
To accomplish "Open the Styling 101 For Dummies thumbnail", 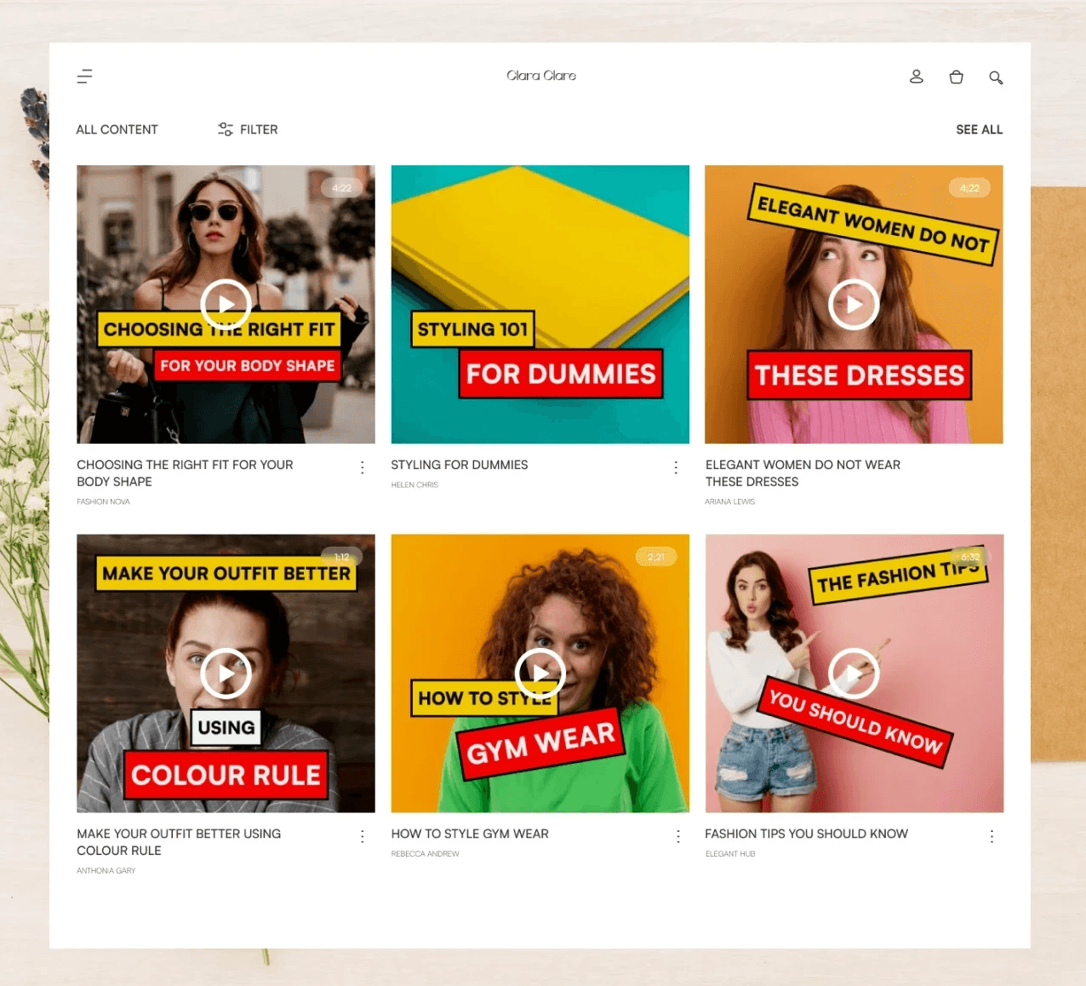I will [540, 304].
